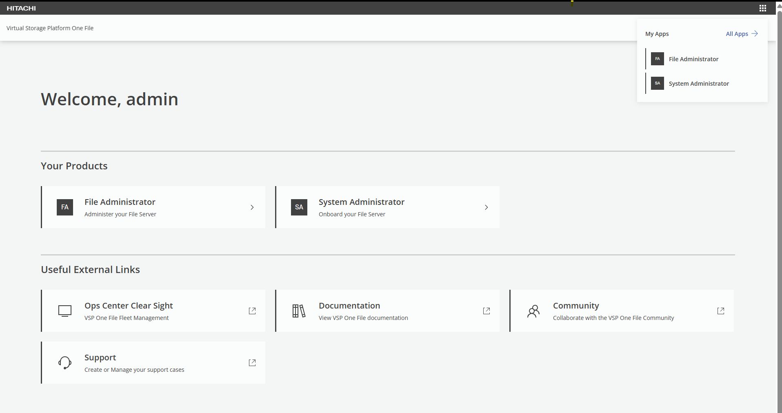Click the FA icon on File Administrator card

point(65,207)
